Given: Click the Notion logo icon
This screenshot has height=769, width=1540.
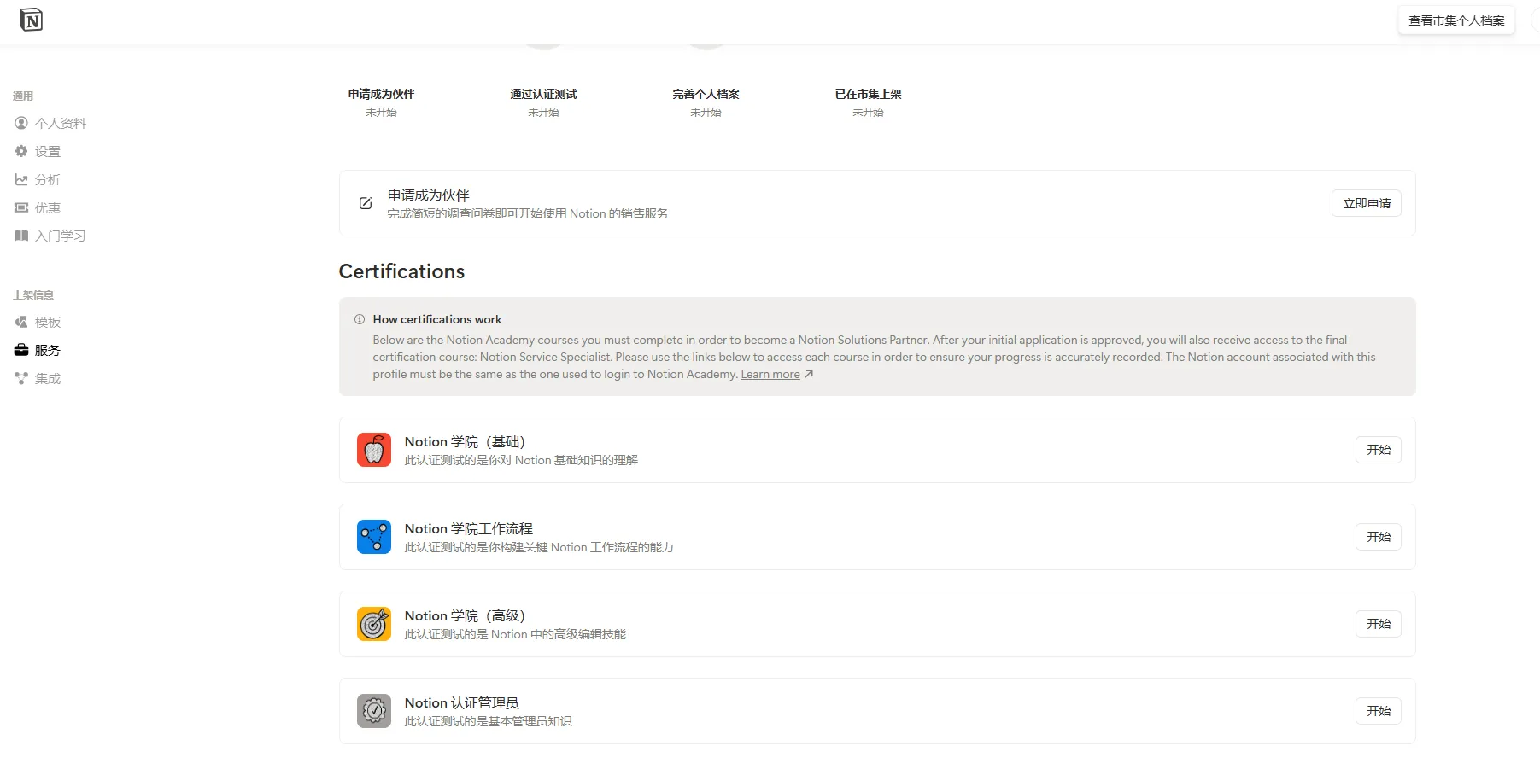Looking at the screenshot, I should click(x=31, y=20).
